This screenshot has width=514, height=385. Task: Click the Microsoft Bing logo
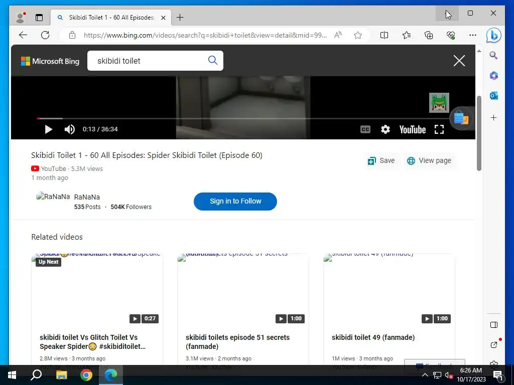pyautogui.click(x=50, y=61)
